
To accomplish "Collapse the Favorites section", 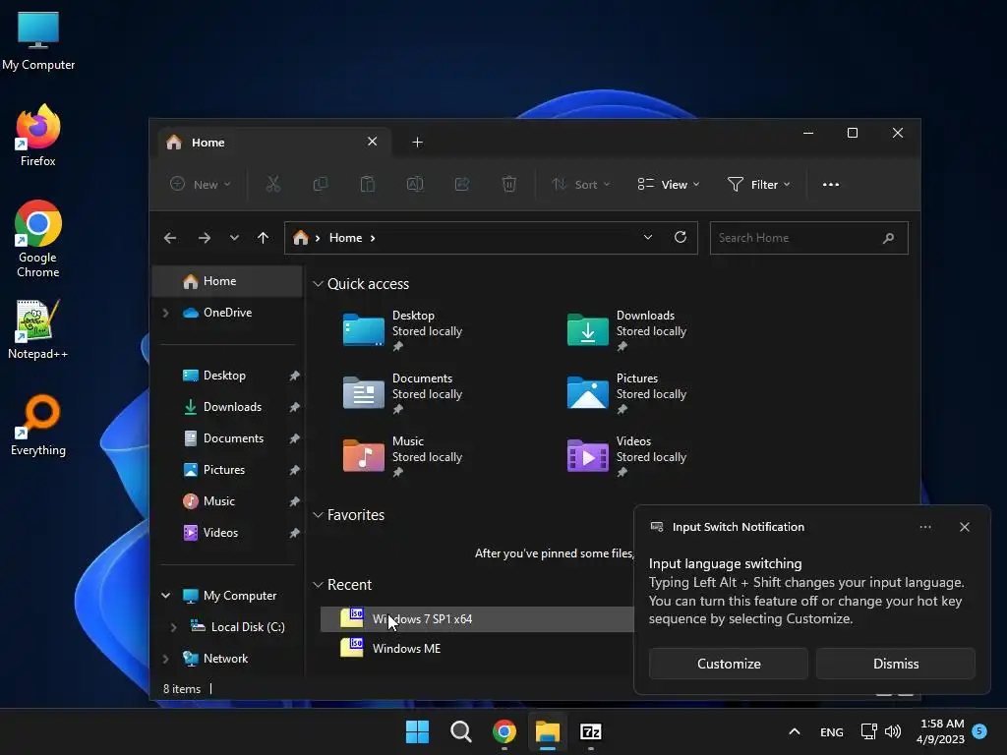I will pyautogui.click(x=318, y=515).
